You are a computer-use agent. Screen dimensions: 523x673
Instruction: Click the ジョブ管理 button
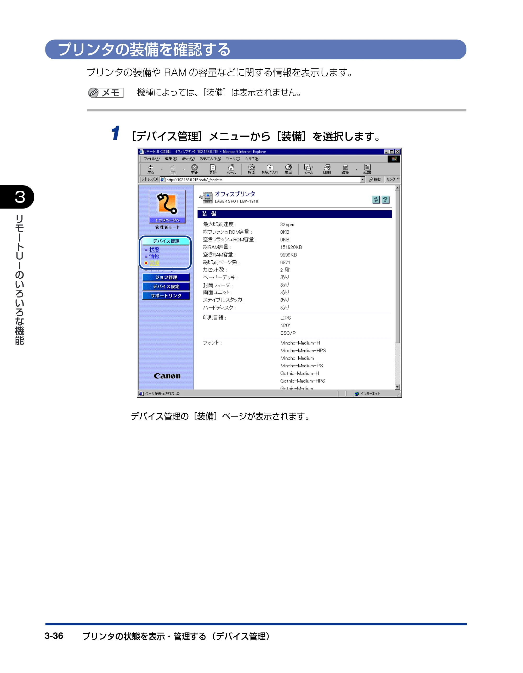pyautogui.click(x=166, y=278)
